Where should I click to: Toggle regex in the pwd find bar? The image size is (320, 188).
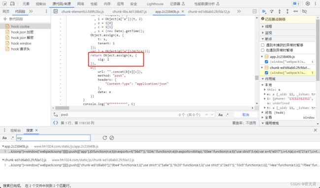pos(227,115)
